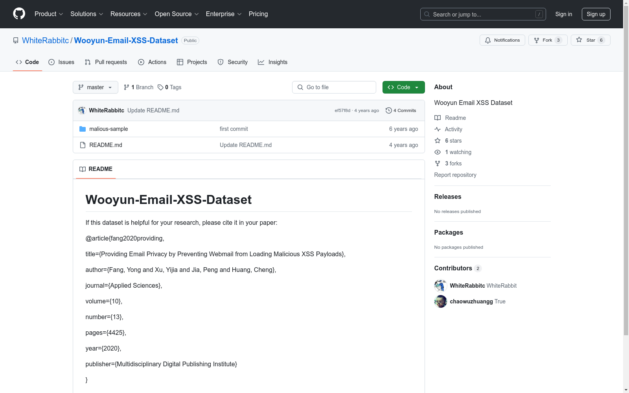Open the Contributors heading link
This screenshot has width=629, height=393.
458,268
